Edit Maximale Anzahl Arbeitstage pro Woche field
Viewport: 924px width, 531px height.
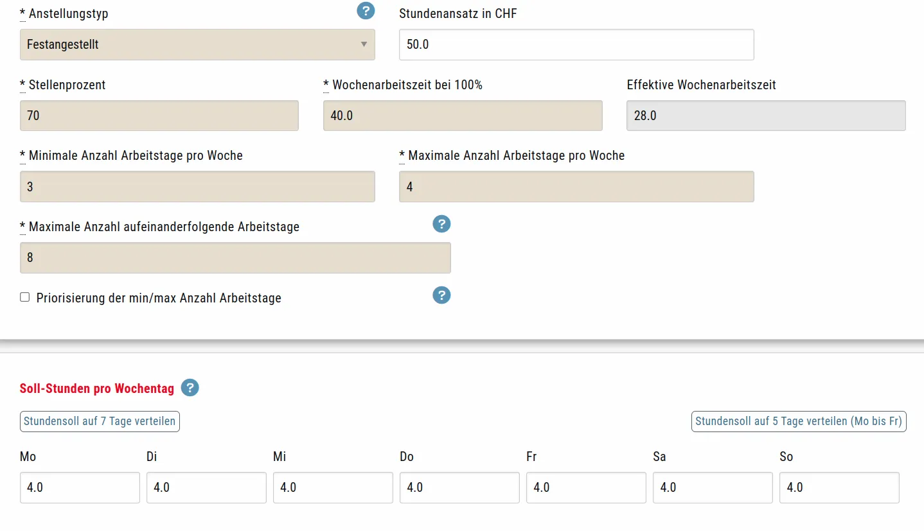pyautogui.click(x=576, y=187)
